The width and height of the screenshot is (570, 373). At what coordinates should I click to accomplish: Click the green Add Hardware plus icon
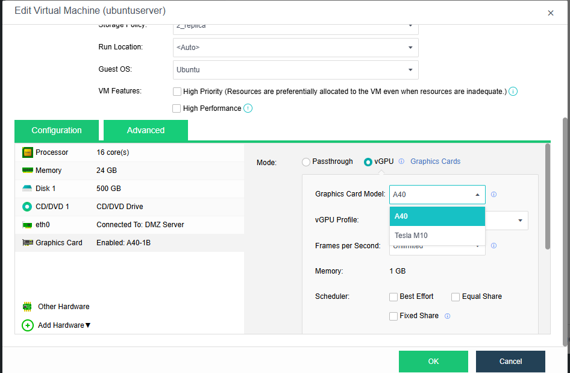[27, 325]
